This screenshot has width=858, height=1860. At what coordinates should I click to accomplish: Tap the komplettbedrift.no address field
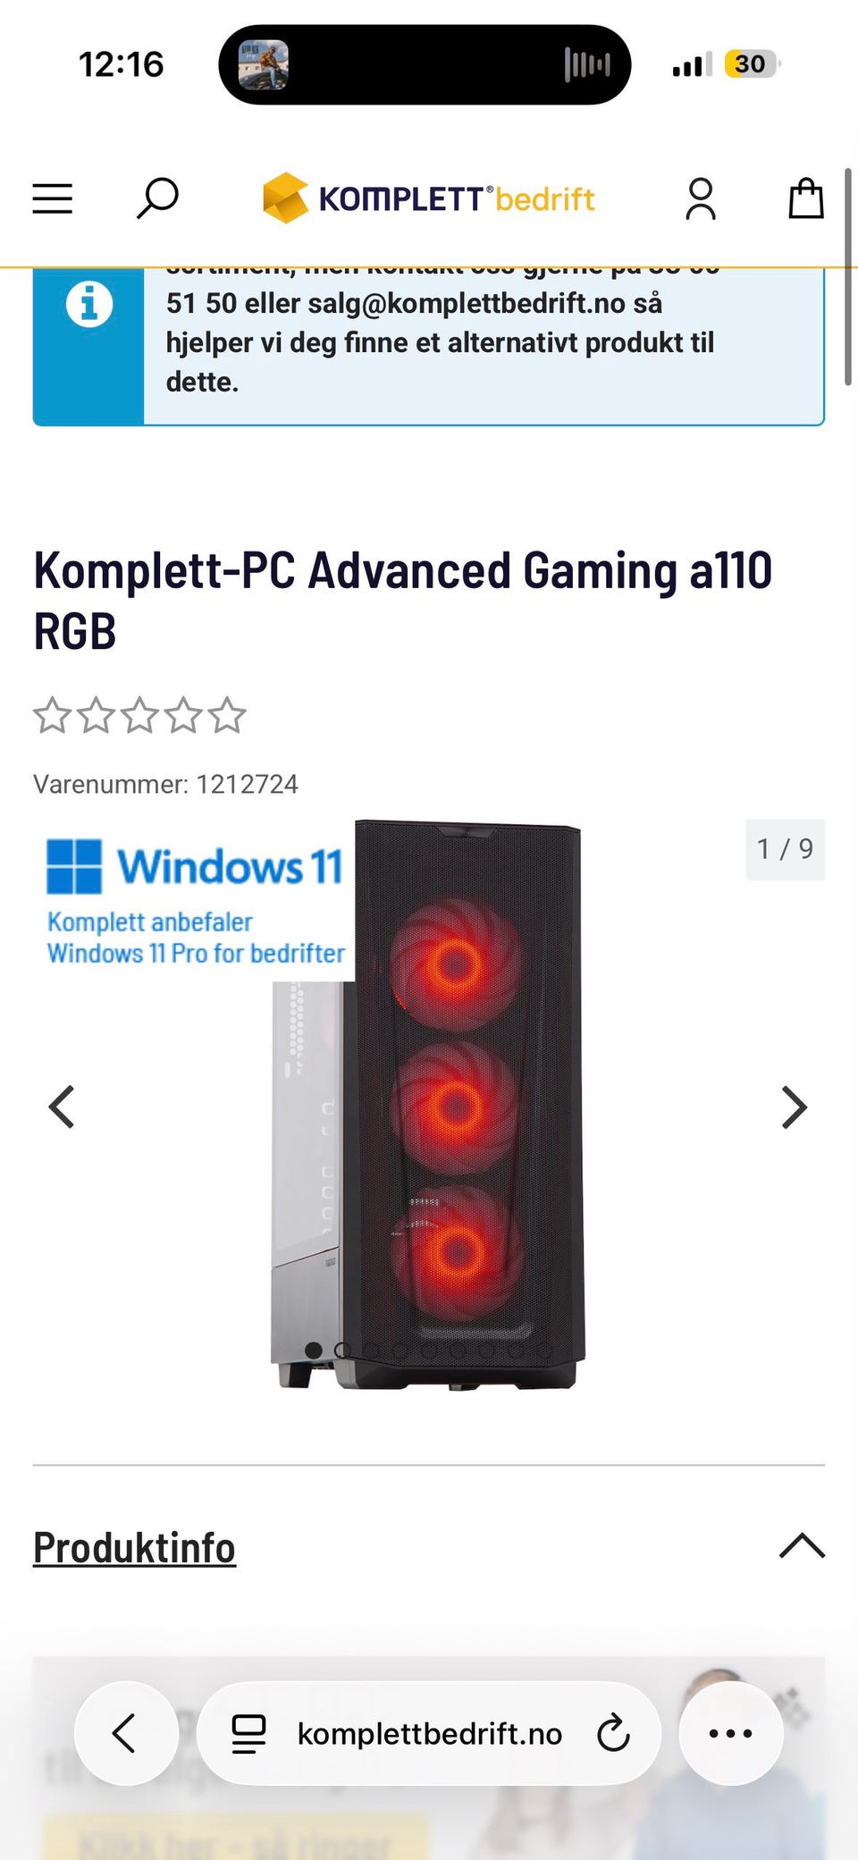[x=429, y=1733]
